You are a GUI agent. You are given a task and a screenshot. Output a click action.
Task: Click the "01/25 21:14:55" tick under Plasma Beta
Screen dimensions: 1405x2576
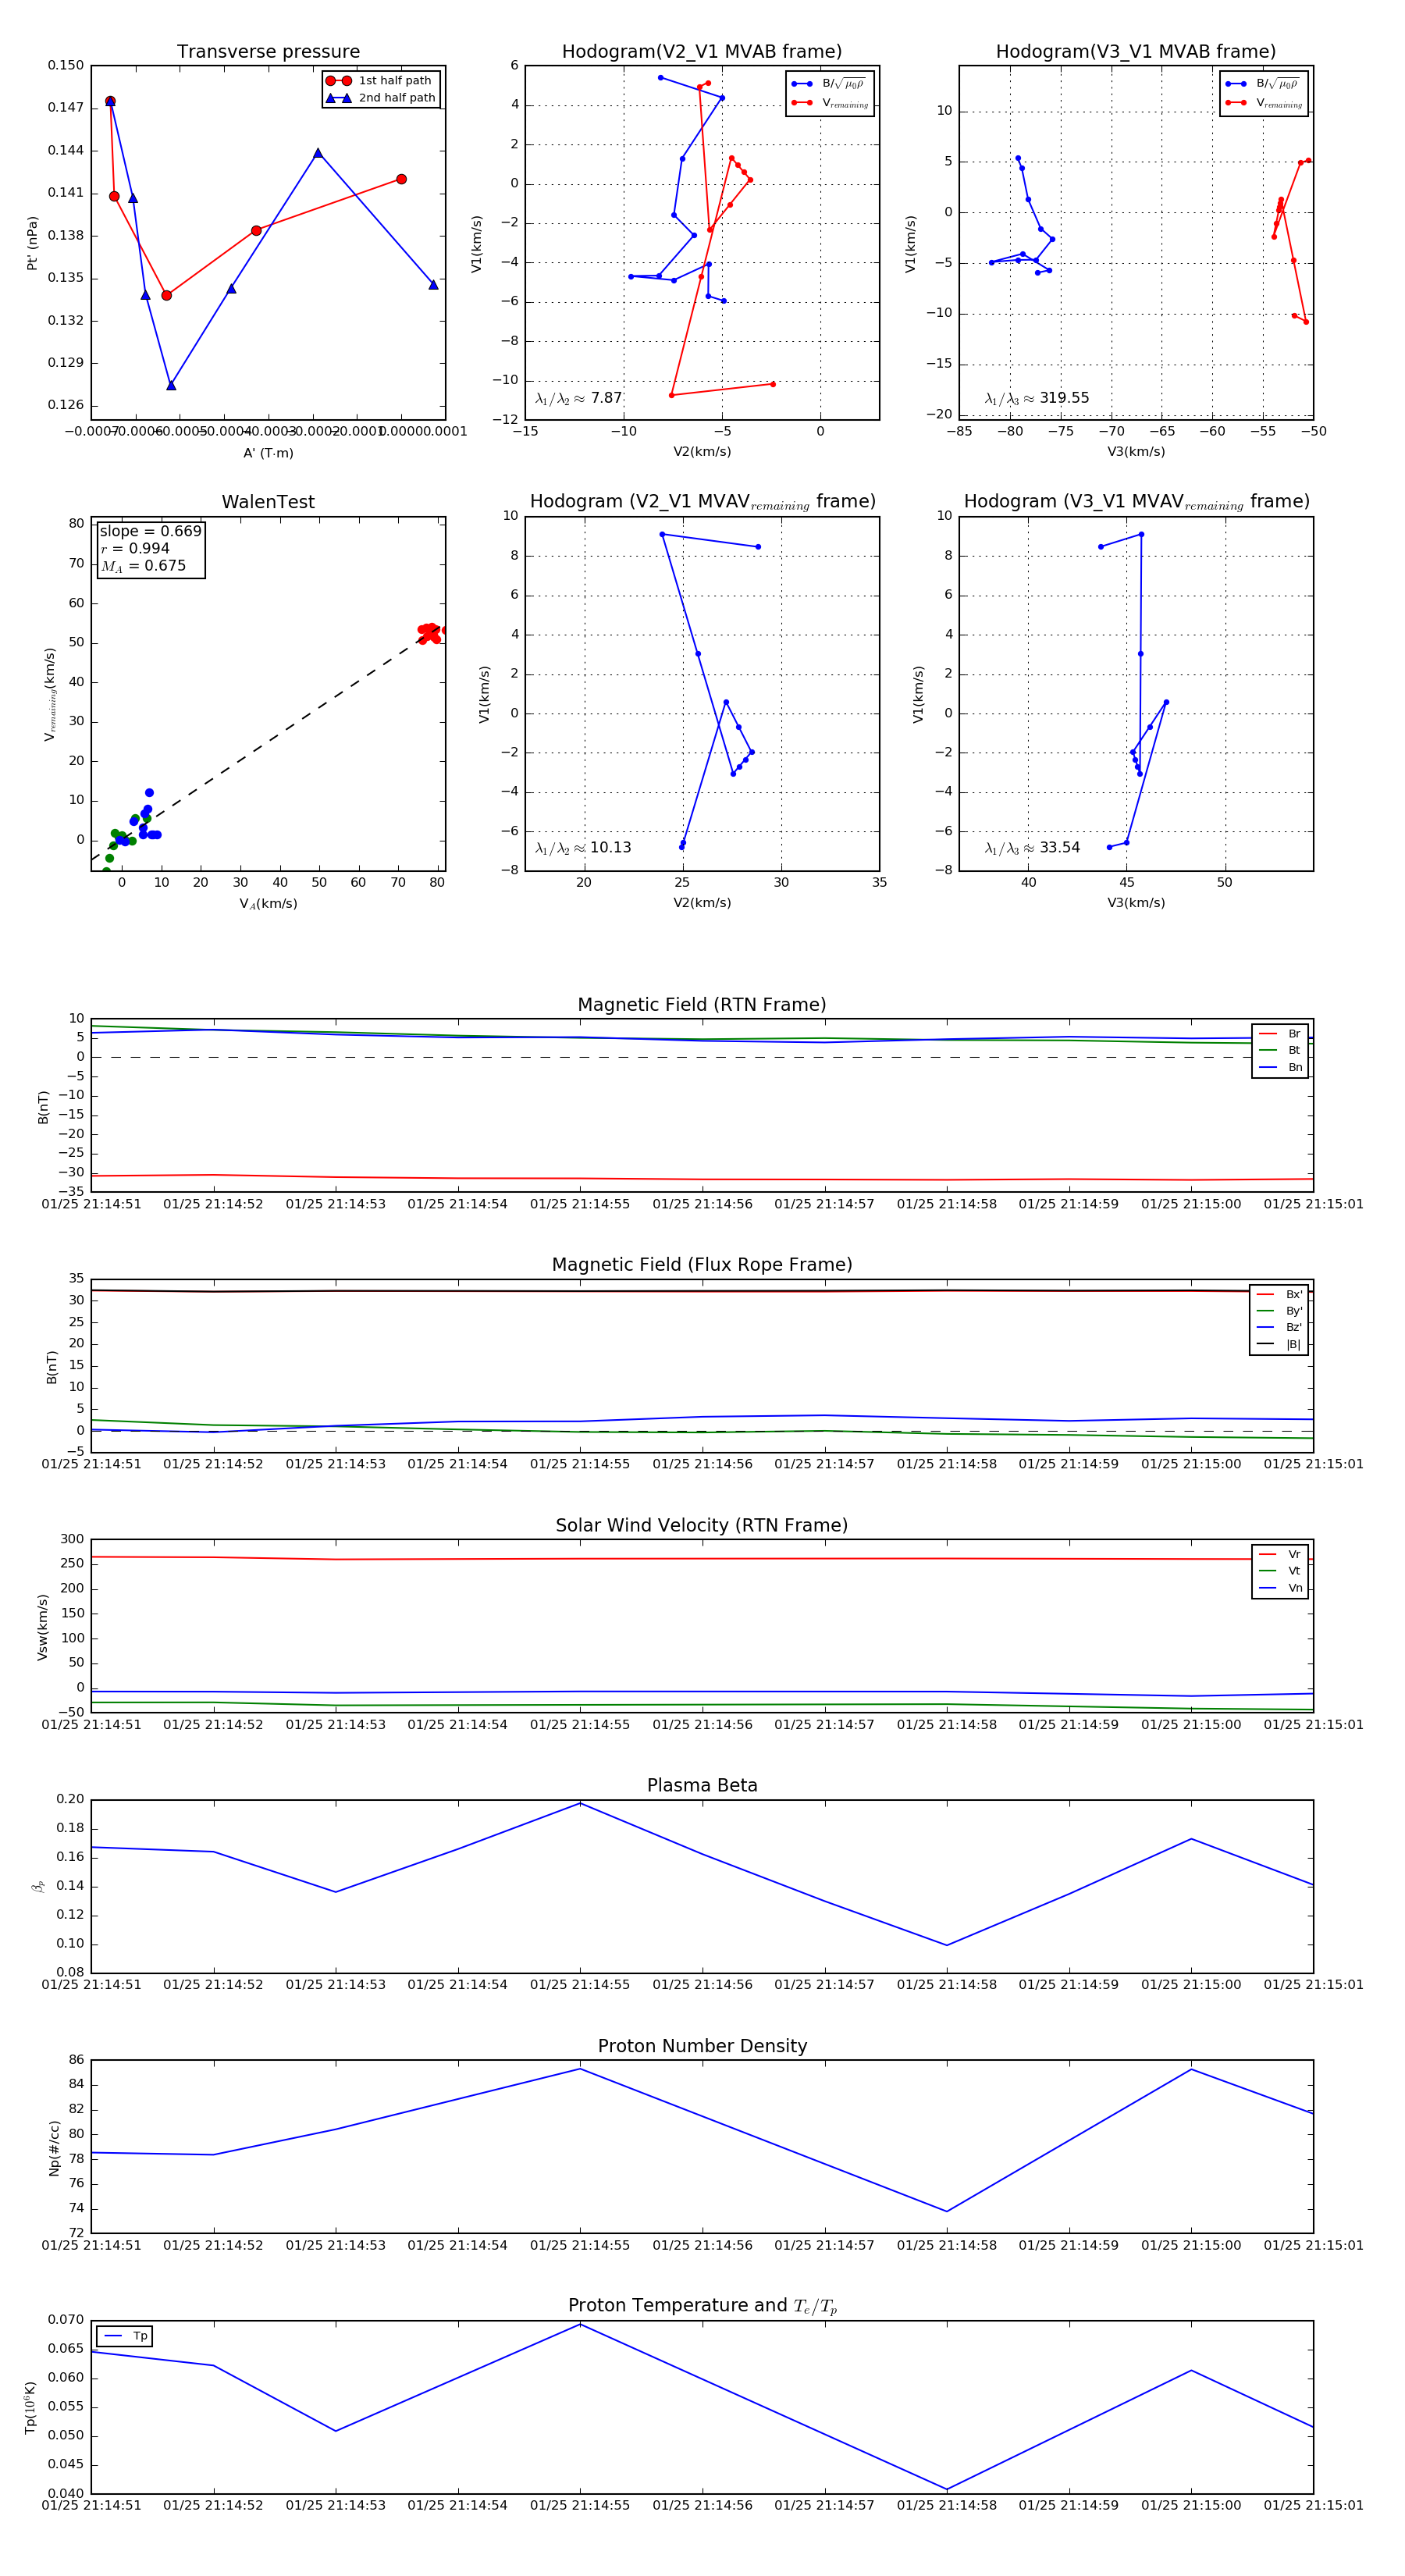(x=580, y=1984)
